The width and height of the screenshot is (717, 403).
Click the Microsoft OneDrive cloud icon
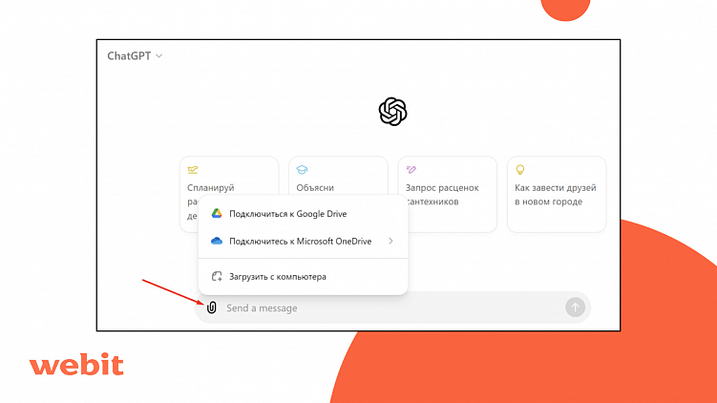tap(217, 241)
